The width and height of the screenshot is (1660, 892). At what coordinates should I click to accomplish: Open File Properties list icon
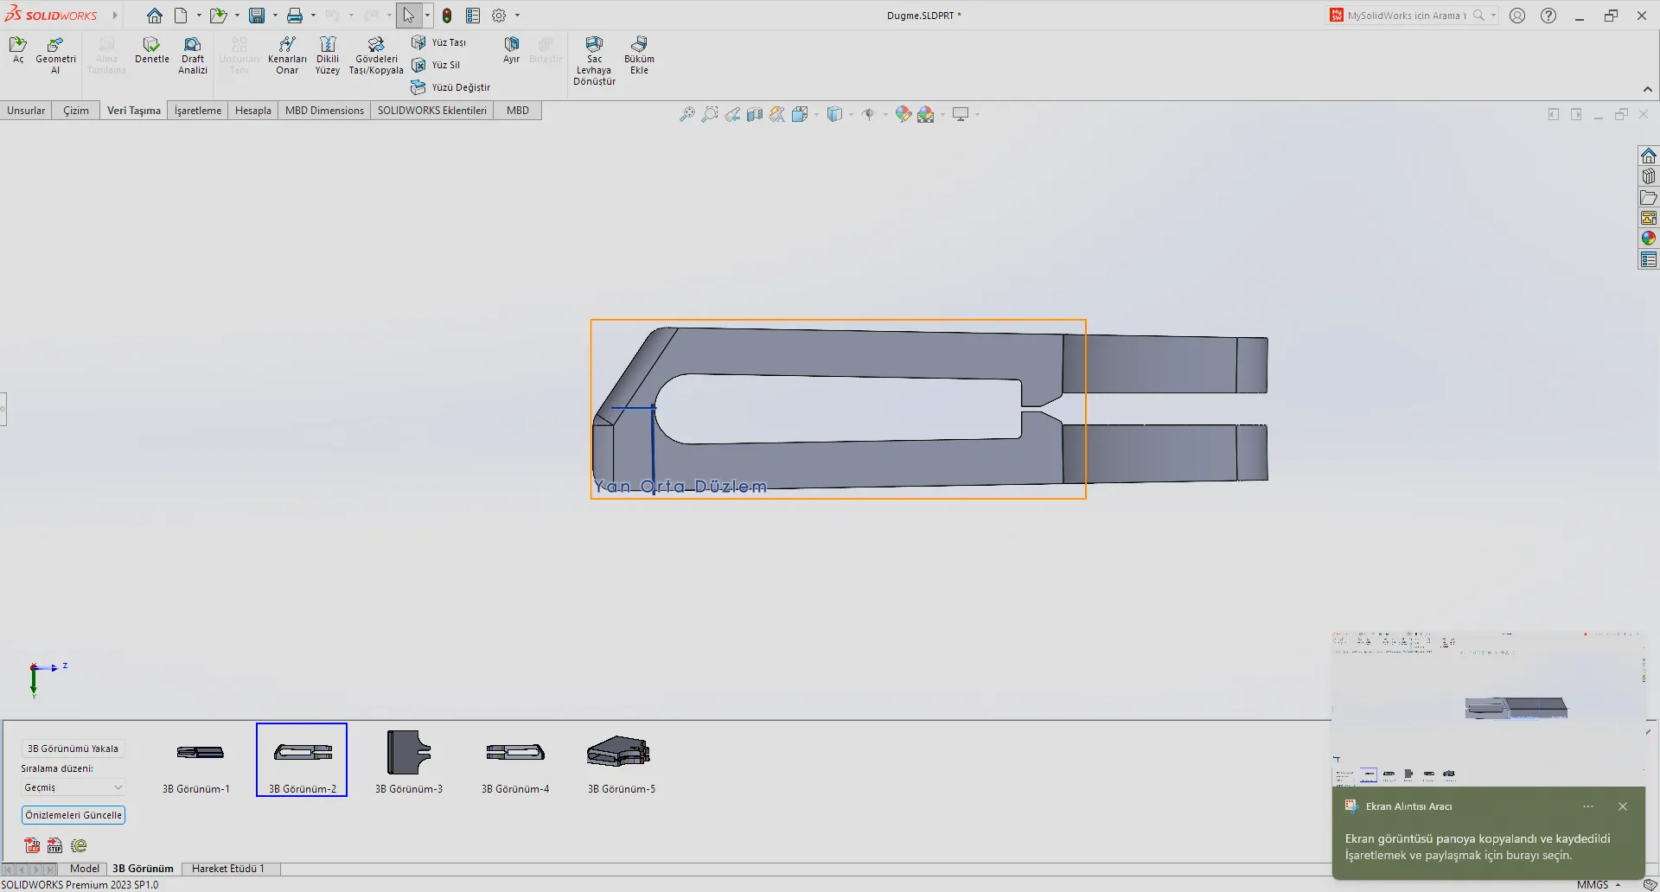[473, 16]
